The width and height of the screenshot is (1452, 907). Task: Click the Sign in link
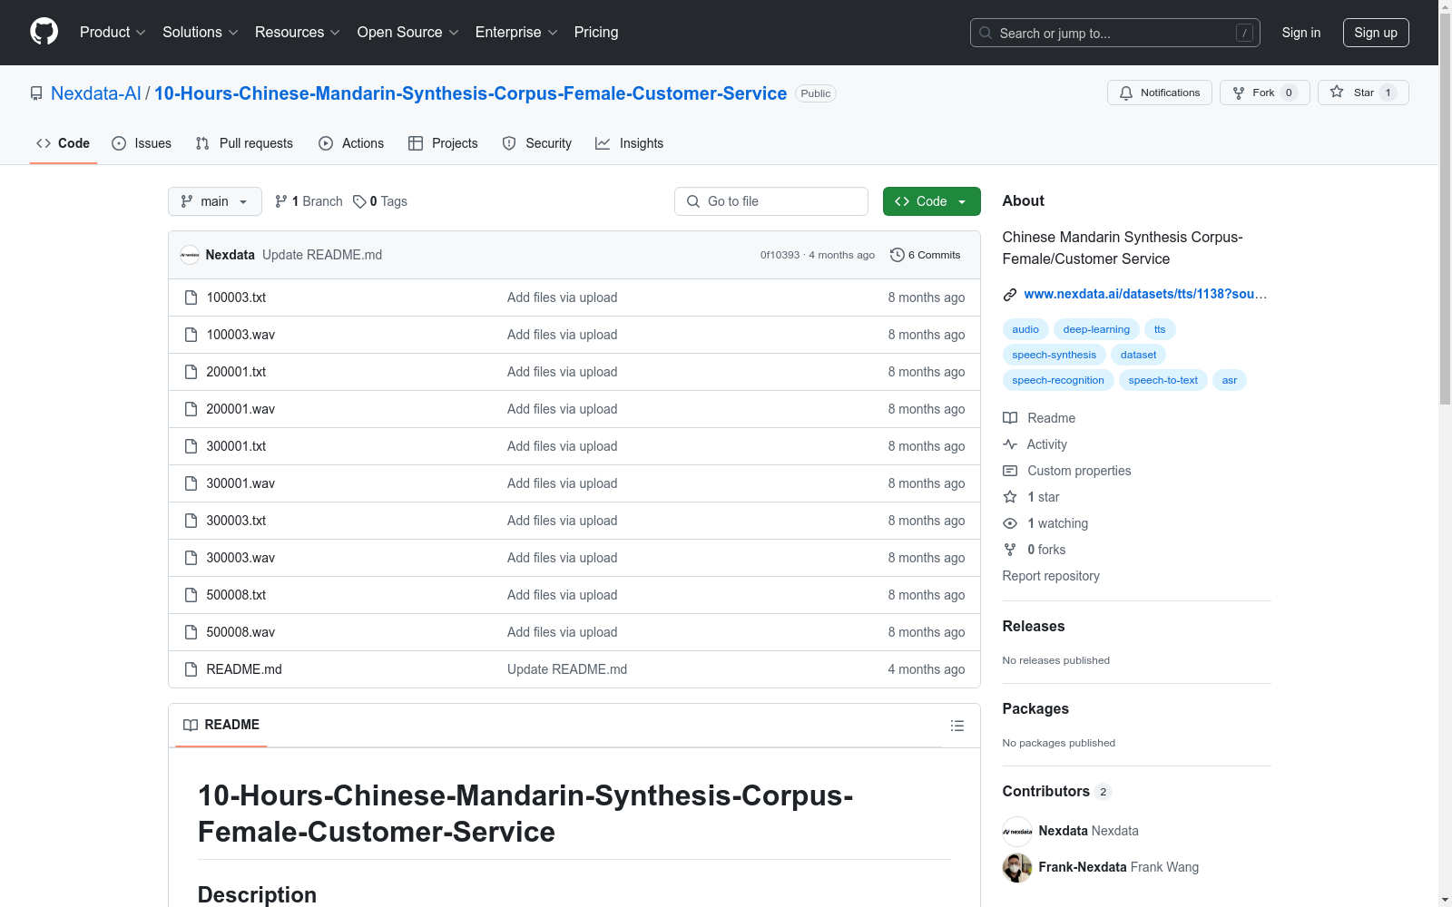point(1301,33)
